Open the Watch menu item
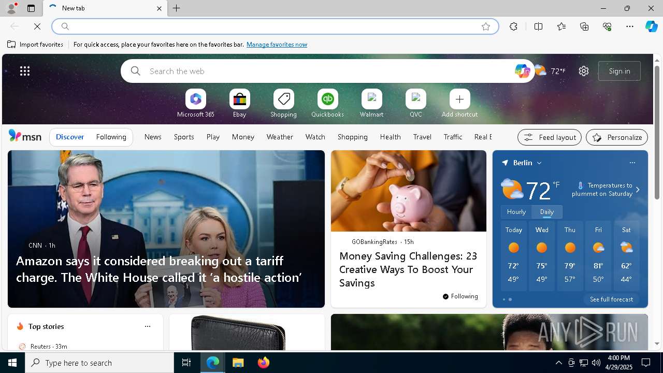 315,137
